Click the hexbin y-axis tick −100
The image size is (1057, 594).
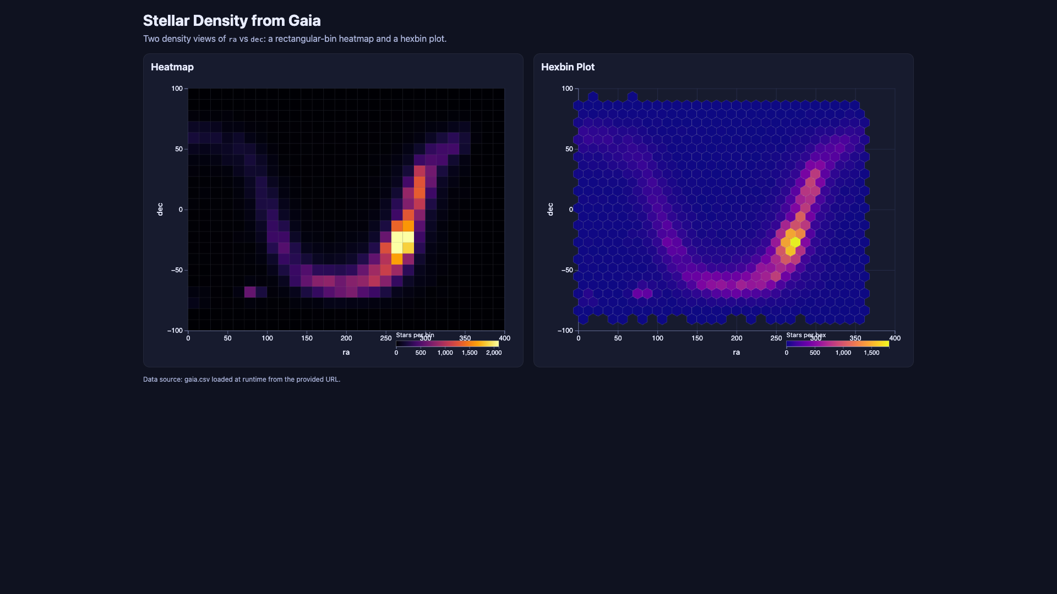[565, 331]
